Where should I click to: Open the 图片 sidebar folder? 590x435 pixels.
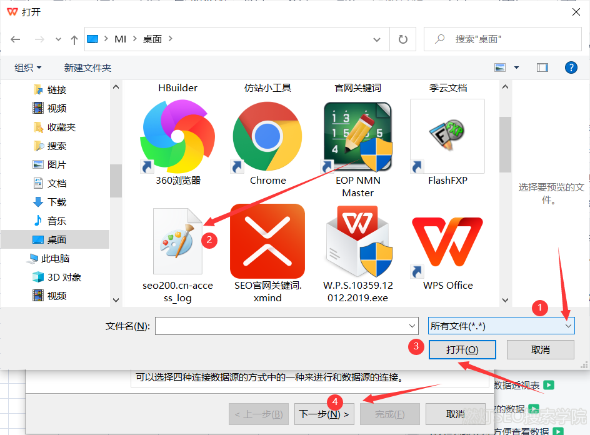[50, 164]
